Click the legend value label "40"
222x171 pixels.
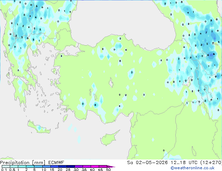coord(92,170)
